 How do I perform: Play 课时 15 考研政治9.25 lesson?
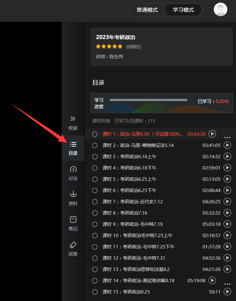click(x=227, y=292)
